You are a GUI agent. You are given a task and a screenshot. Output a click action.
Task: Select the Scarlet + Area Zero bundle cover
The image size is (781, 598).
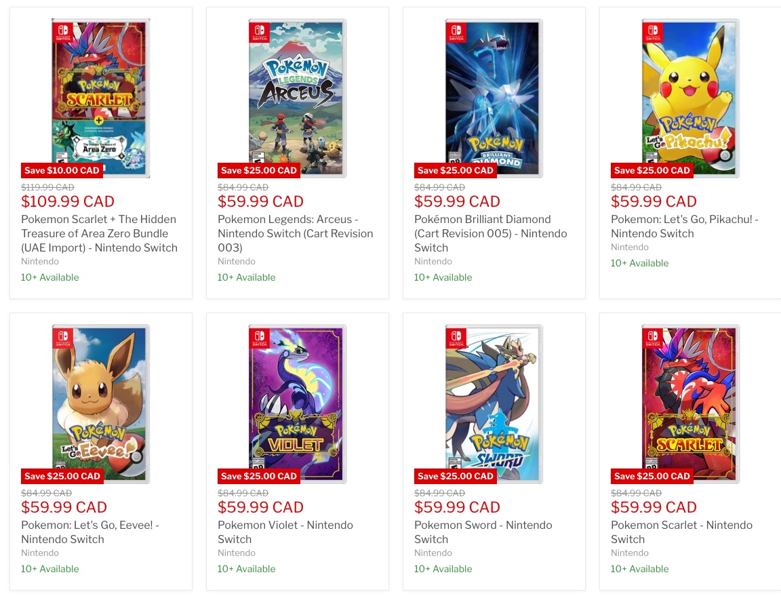click(100, 88)
